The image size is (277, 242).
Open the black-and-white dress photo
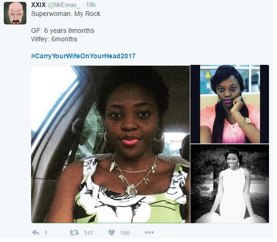pyautogui.click(x=230, y=184)
